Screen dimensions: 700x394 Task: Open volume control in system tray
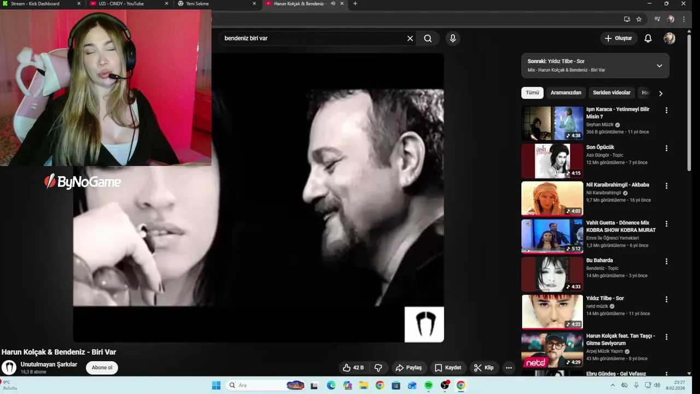tap(657, 385)
